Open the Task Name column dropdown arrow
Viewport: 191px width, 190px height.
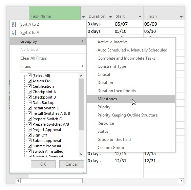click(83, 17)
